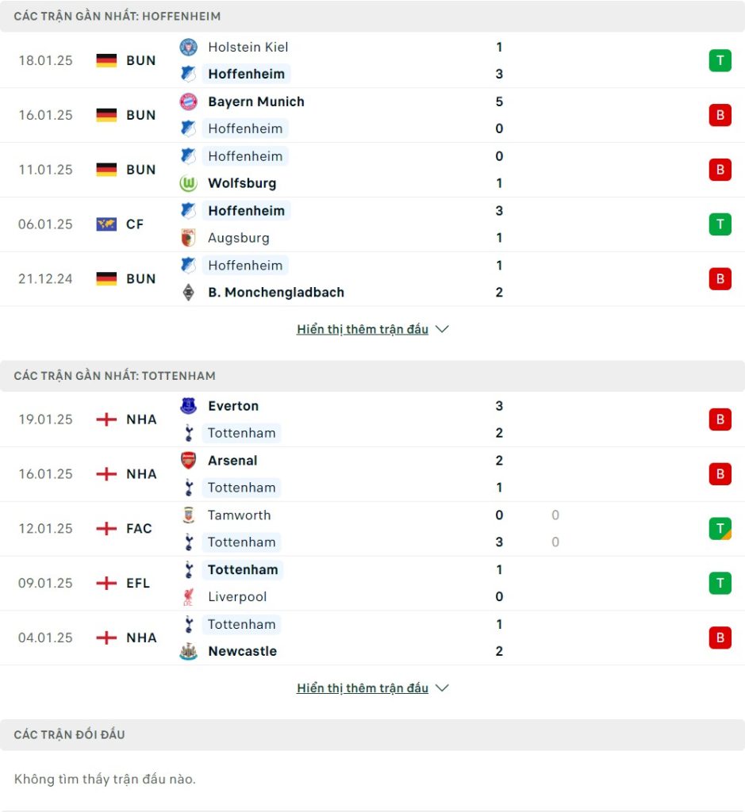Click the Tamworth club crest
Screen dimensions: 745x812
pos(188,515)
